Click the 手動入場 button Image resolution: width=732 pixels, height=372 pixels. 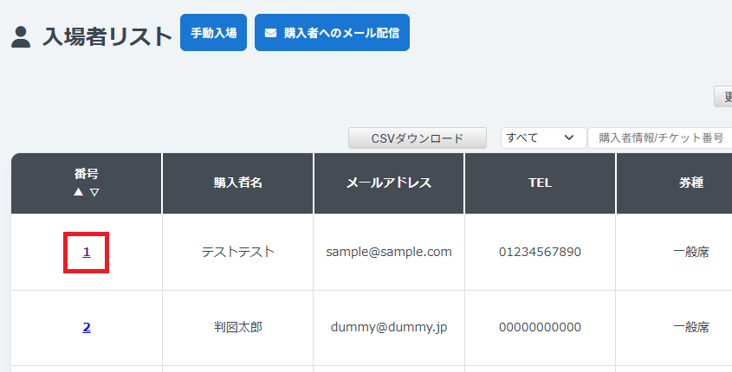pos(213,33)
